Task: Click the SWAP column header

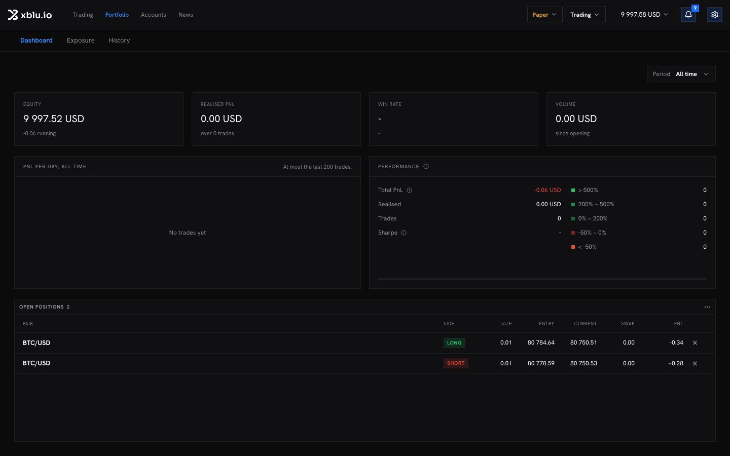Action: pos(628,324)
